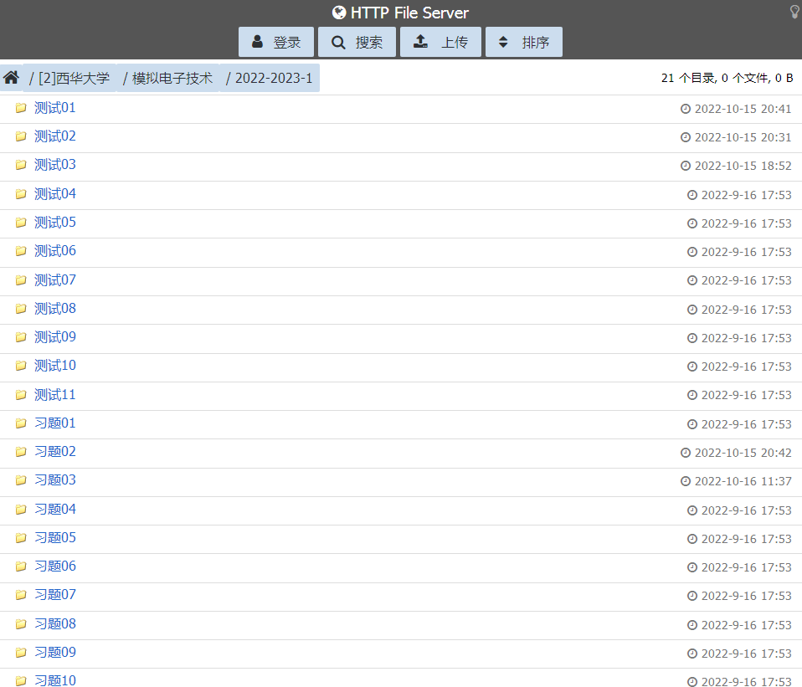This screenshot has width=802, height=687.
Task: Click the globe icon beside HTTP File Server
Action: tap(338, 13)
